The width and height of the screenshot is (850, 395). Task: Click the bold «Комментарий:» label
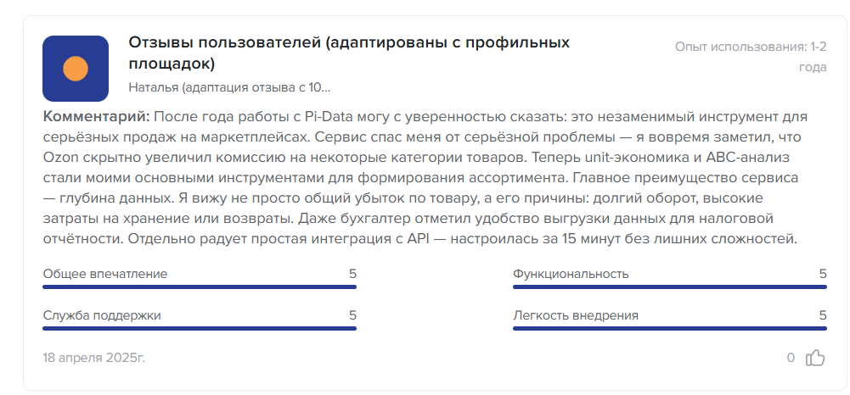click(x=96, y=116)
